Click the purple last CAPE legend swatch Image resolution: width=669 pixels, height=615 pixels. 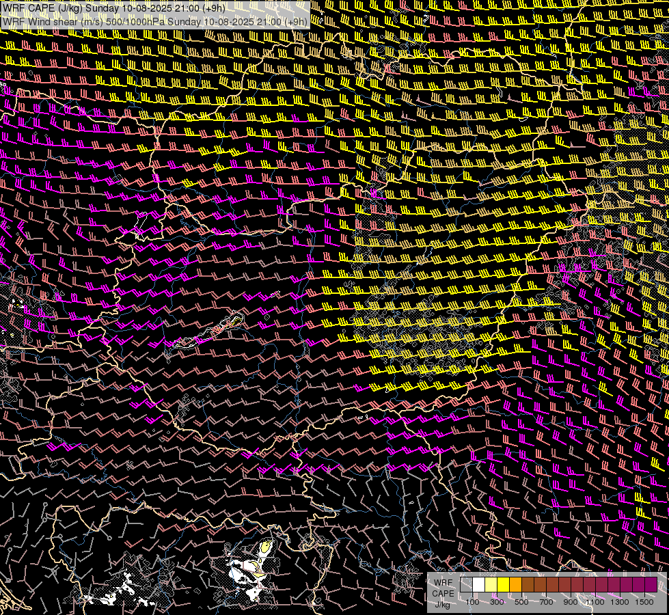click(x=651, y=584)
